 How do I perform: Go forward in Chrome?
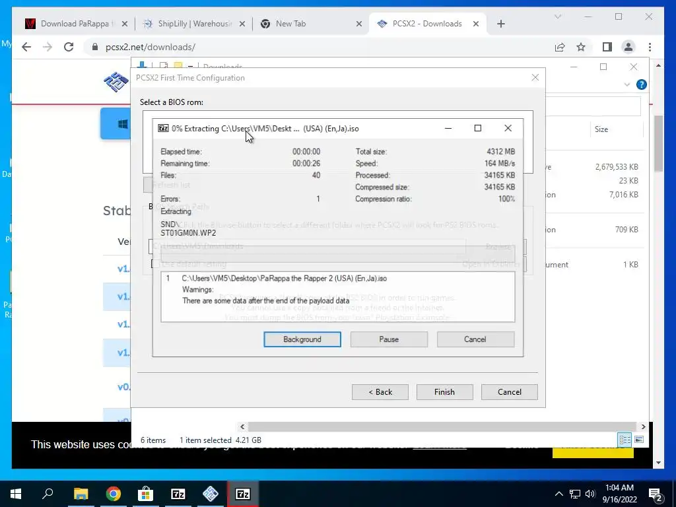tap(48, 47)
